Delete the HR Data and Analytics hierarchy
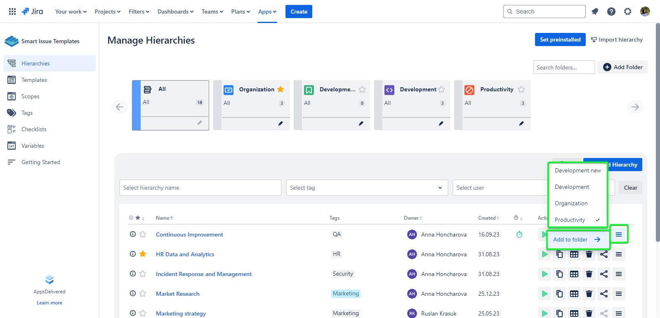 [589, 254]
